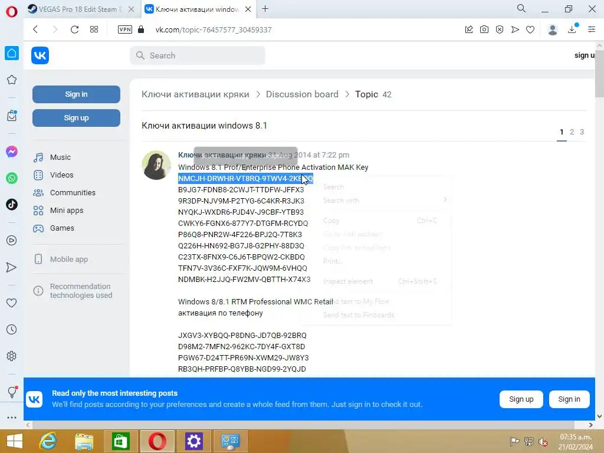Open Facebook Messenger in sidebar
Viewport: 604px width, 453px height.
click(x=12, y=152)
